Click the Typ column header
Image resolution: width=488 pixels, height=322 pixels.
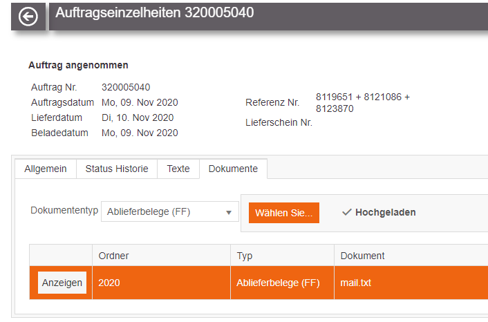245,256
